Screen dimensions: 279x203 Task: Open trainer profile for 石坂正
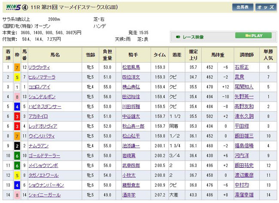[241, 67]
